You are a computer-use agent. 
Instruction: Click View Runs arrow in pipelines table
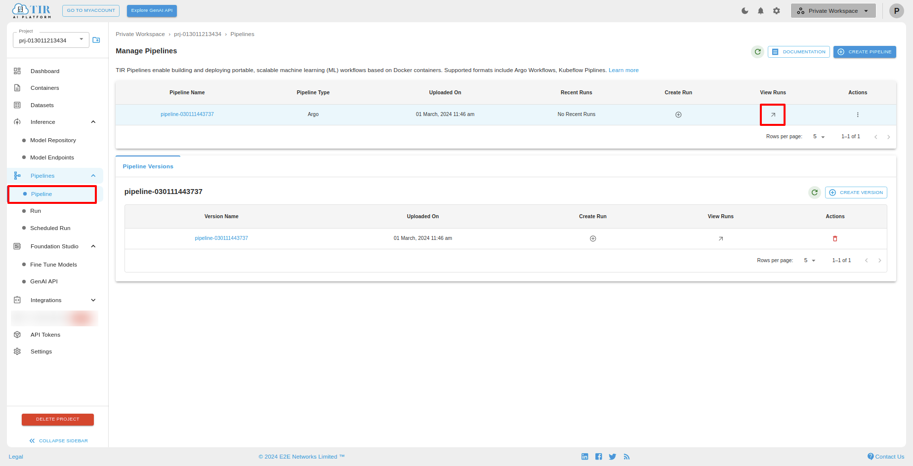[x=773, y=115]
